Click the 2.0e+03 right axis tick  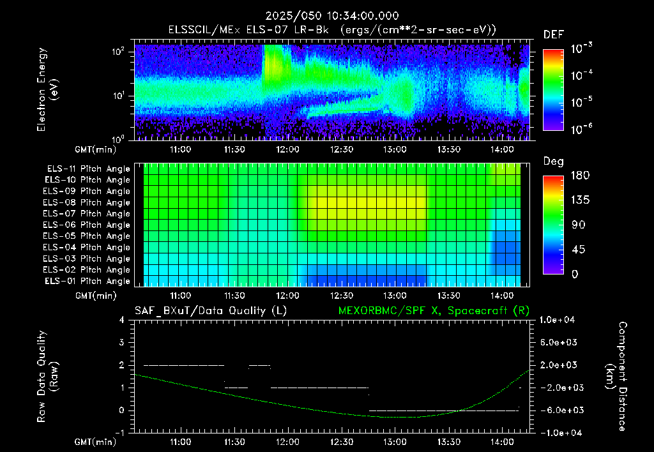tap(558, 365)
